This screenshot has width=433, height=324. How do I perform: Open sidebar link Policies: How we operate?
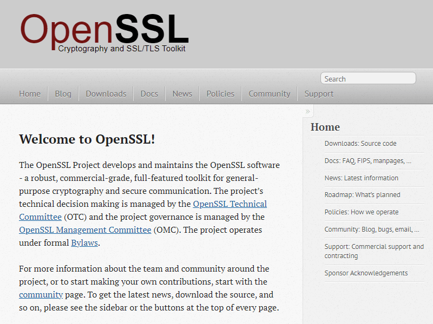click(x=362, y=212)
